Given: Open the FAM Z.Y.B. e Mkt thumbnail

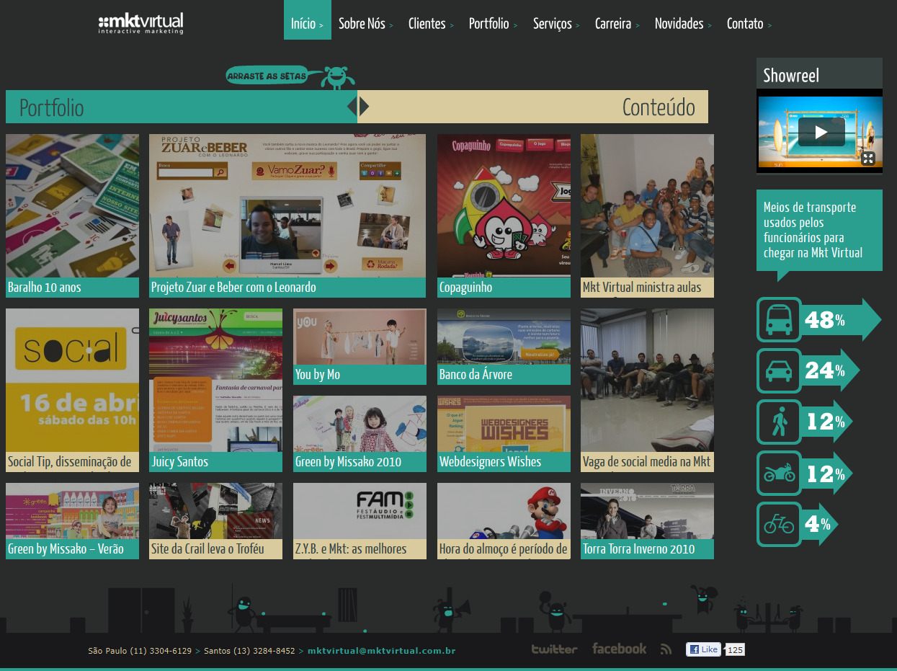Looking at the screenshot, I should (x=360, y=511).
